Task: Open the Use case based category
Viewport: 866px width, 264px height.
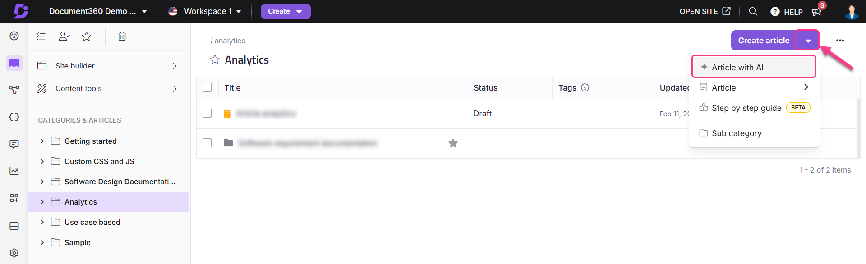Action: [92, 222]
